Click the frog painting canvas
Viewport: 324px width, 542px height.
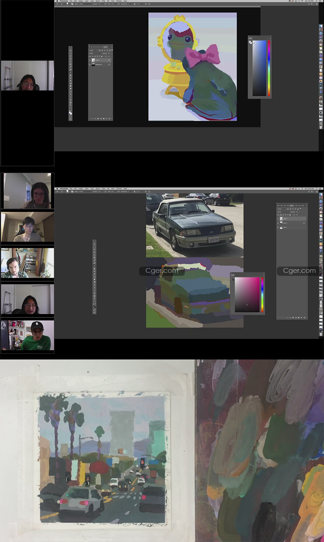coord(193,67)
